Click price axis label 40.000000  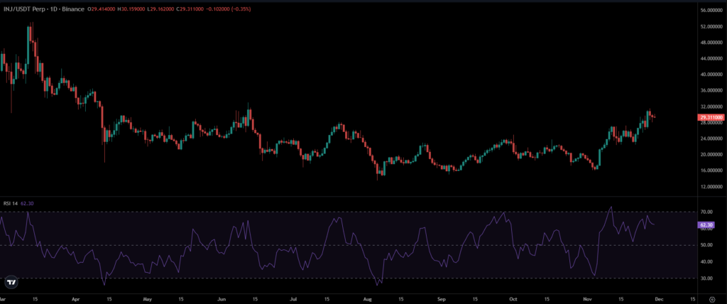coord(712,75)
